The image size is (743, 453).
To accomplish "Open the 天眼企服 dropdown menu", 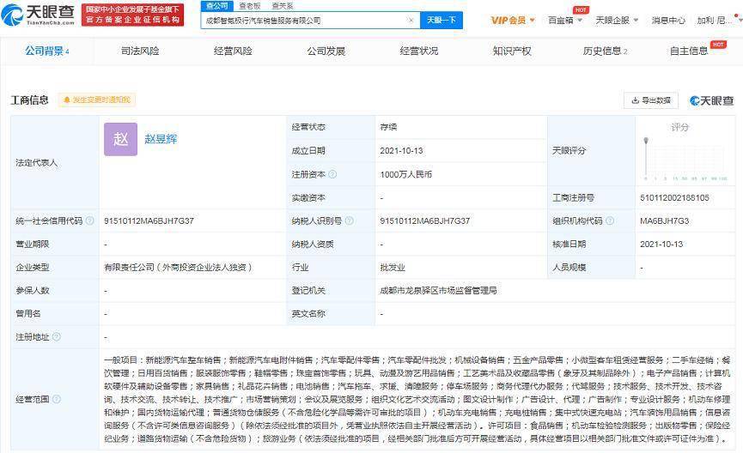I will pyautogui.click(x=615, y=20).
